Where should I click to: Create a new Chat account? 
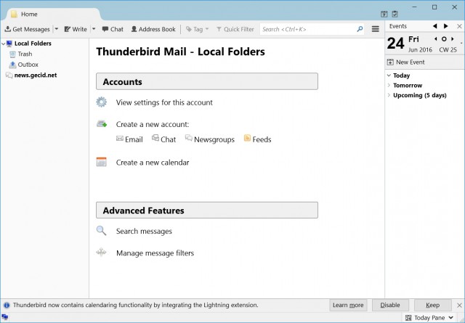(164, 139)
